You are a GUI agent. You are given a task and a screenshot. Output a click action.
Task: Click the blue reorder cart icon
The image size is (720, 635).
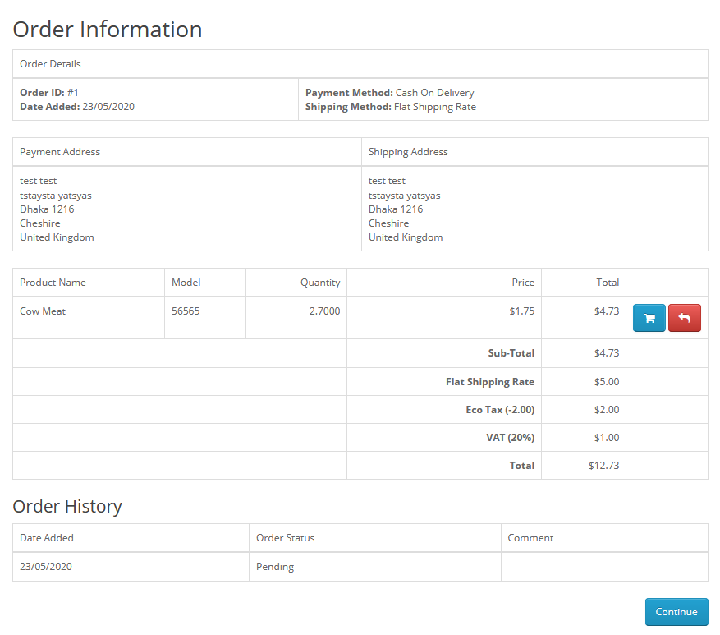point(649,318)
